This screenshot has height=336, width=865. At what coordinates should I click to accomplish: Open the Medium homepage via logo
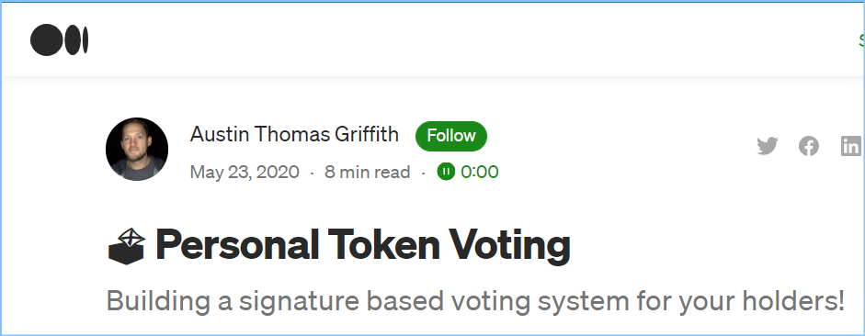[60, 40]
